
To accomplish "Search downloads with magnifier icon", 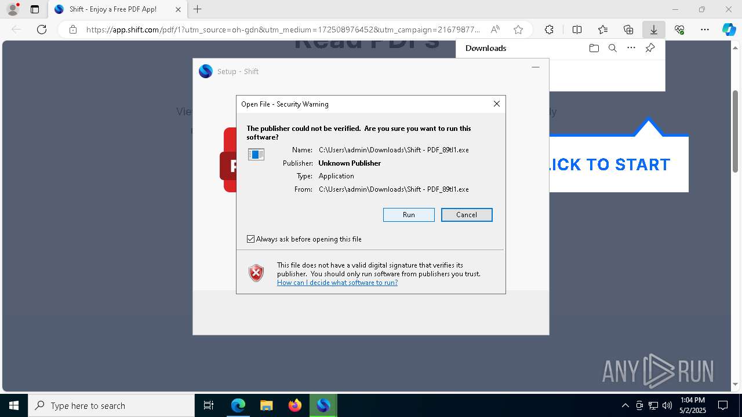I will (612, 48).
